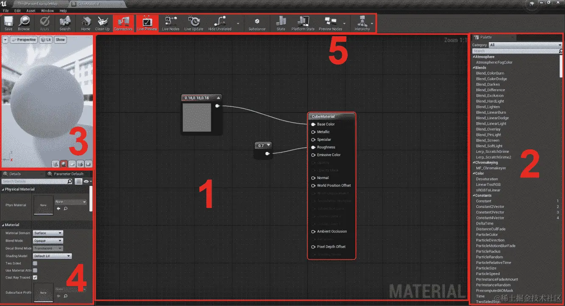The image size is (565, 306).
Task: Open the Details eye view options
Action: (88, 181)
